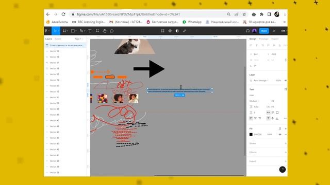Screen dimensions: 330x185
Task: Open the Move tool dropdown arrow
Action: [58, 31]
